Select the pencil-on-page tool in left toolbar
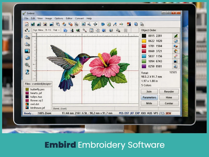The image size is (209, 157). point(27,58)
